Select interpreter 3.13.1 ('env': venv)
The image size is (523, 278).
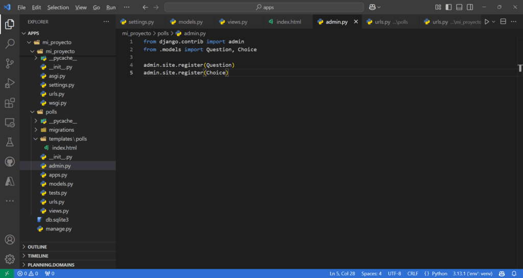tap(472, 274)
